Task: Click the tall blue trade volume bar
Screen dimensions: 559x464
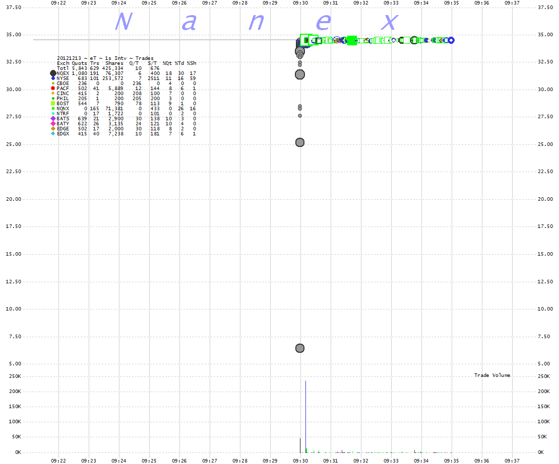Action: 305,416
